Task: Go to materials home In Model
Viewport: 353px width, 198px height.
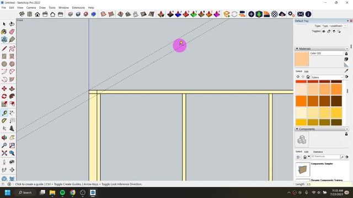Action: coord(308,77)
